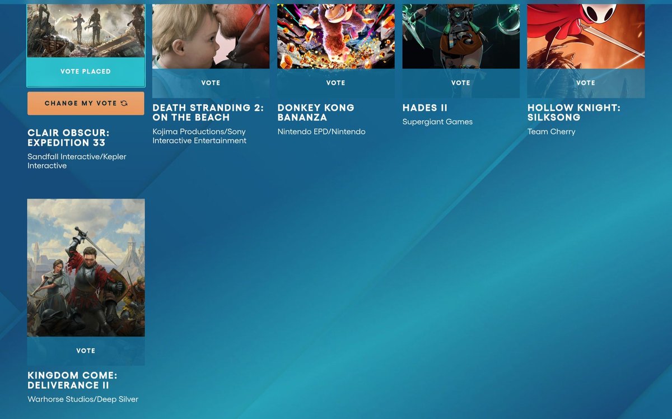Select the Kingdom Come: Deliverance II title

point(72,380)
